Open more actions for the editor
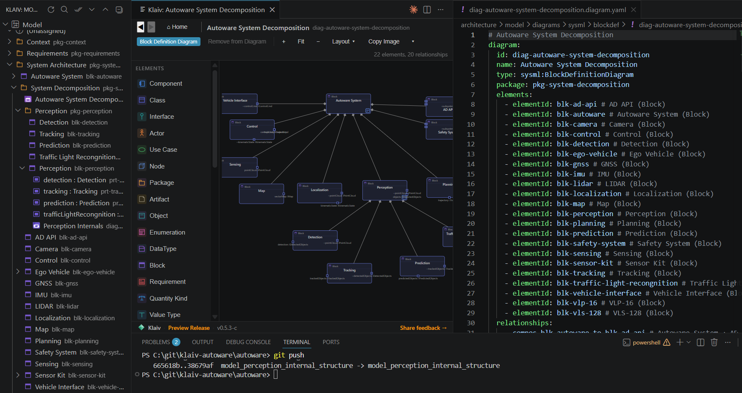This screenshot has width=742, height=393. click(441, 10)
